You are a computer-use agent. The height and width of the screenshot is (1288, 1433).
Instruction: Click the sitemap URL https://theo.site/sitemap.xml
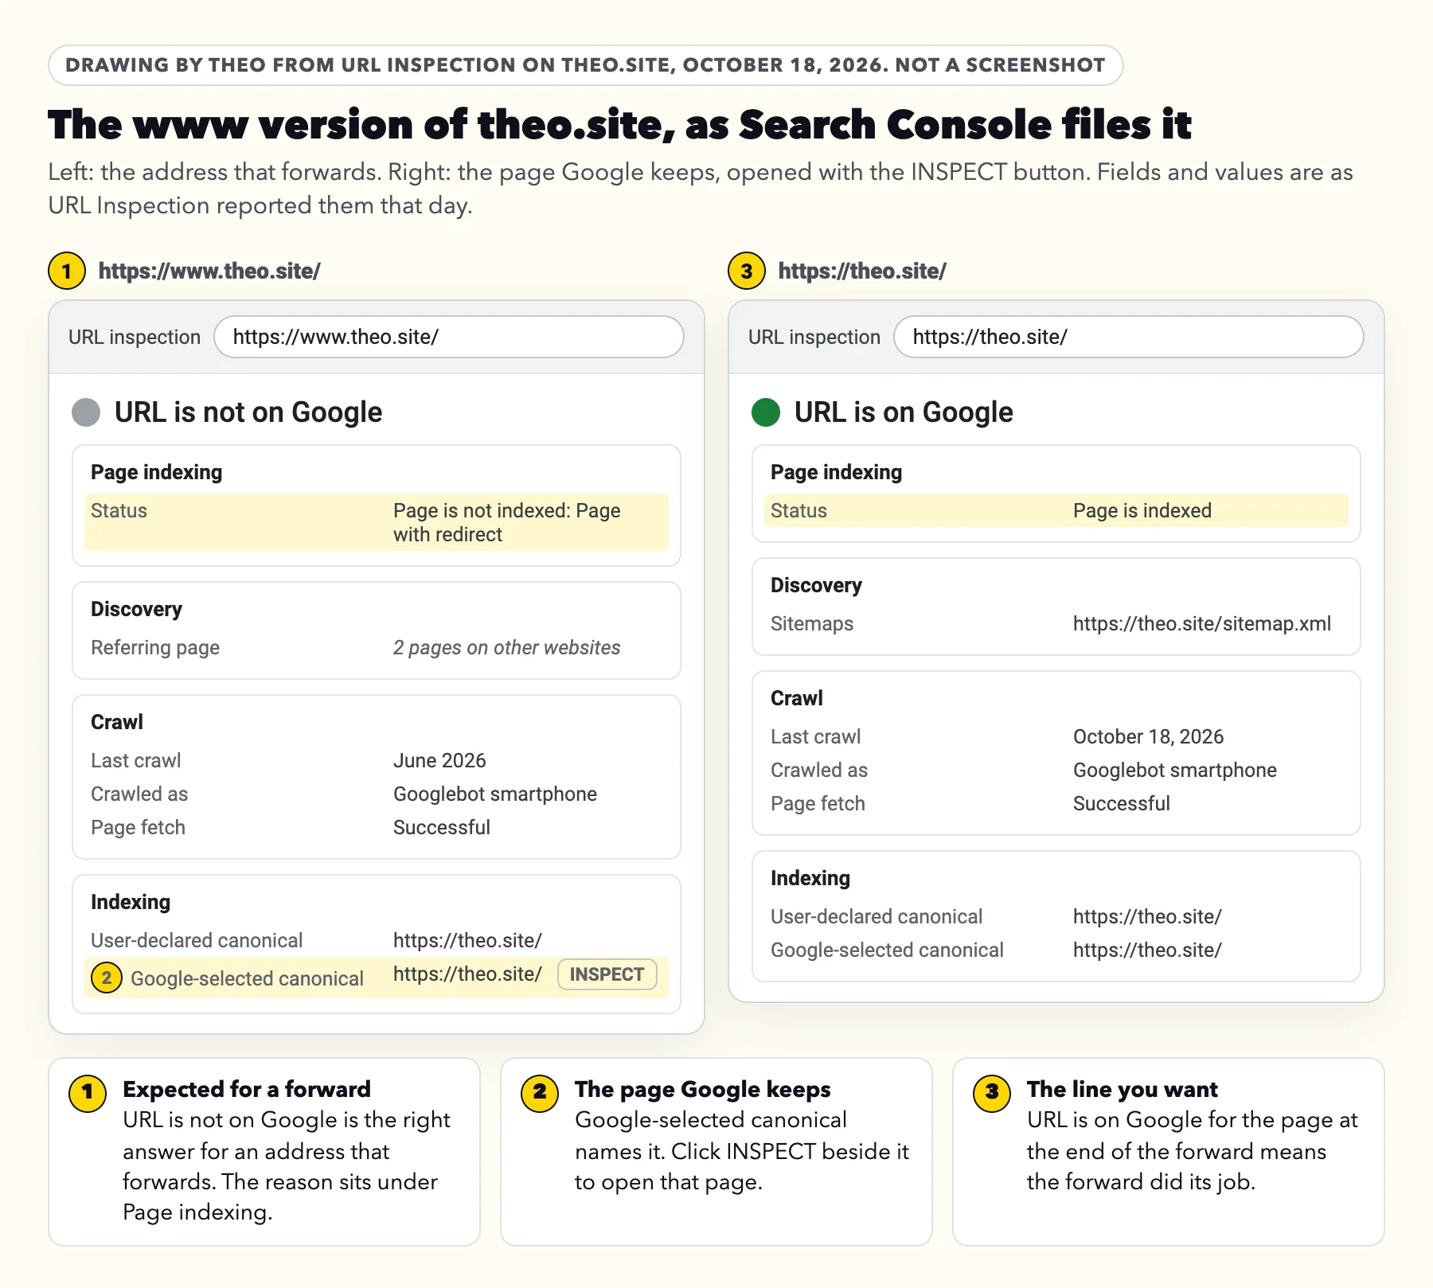pyautogui.click(x=1202, y=623)
